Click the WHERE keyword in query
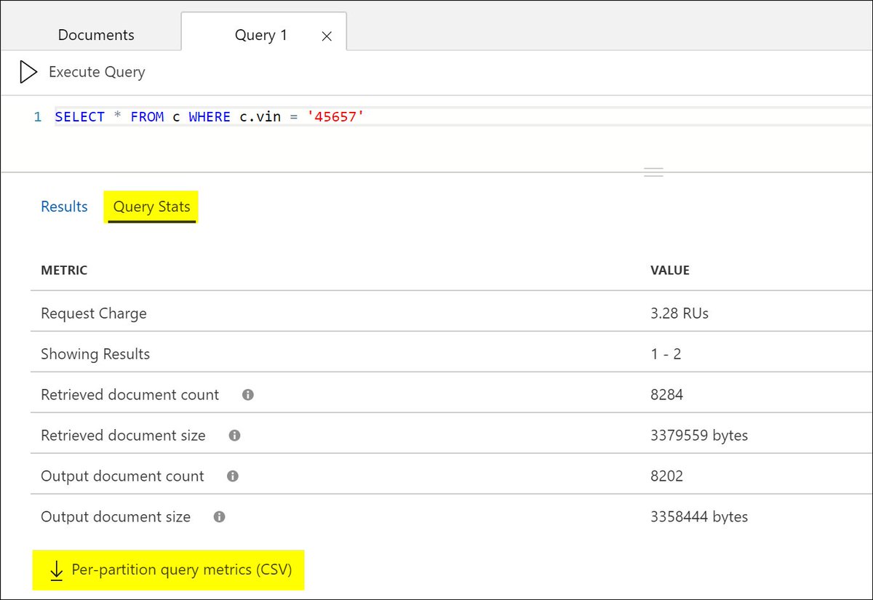 pos(210,116)
